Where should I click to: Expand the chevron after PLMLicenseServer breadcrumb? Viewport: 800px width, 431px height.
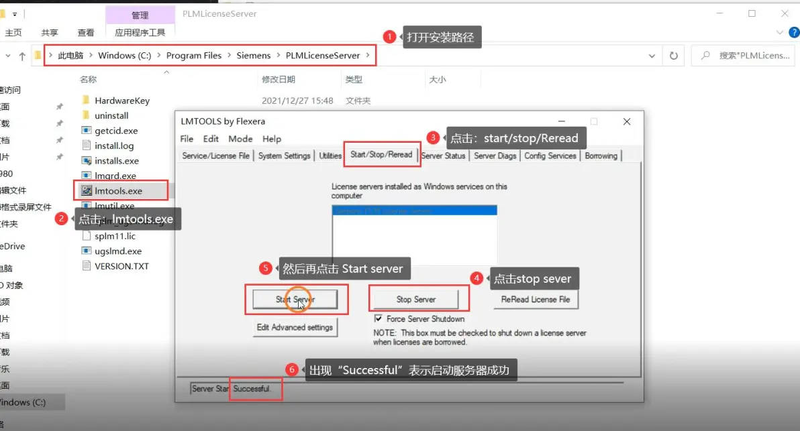(368, 55)
